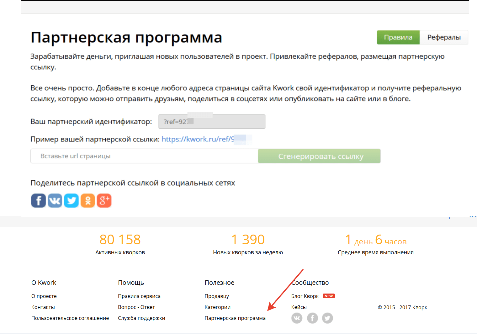Open the Партнерская программа footer link
This screenshot has width=477, height=334.
[235, 318]
